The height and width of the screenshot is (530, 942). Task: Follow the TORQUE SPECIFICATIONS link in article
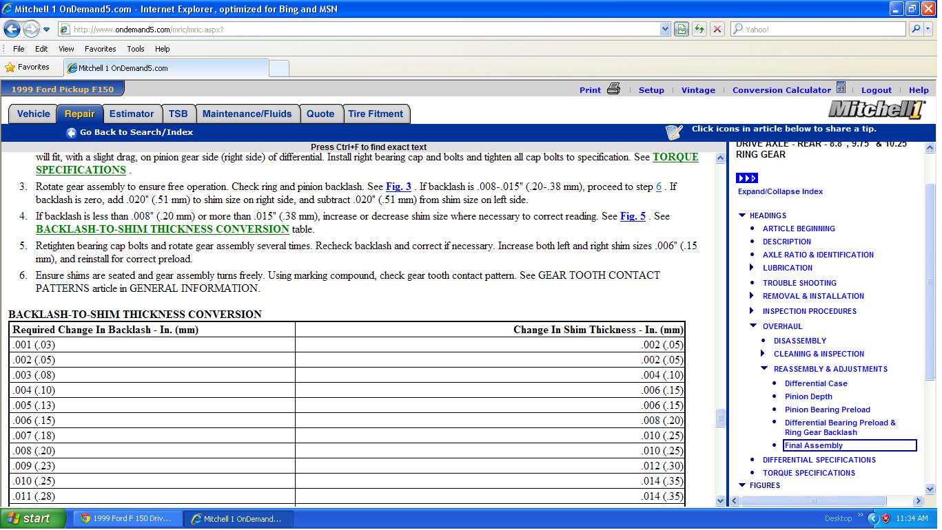point(675,157)
